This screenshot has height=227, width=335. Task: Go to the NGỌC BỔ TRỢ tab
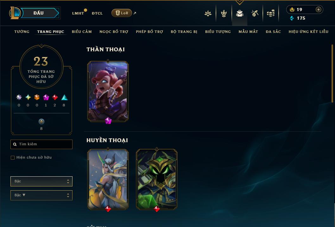click(x=114, y=32)
